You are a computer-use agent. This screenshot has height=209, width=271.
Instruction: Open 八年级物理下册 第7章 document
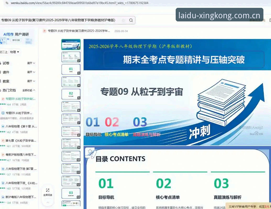[21, 169]
